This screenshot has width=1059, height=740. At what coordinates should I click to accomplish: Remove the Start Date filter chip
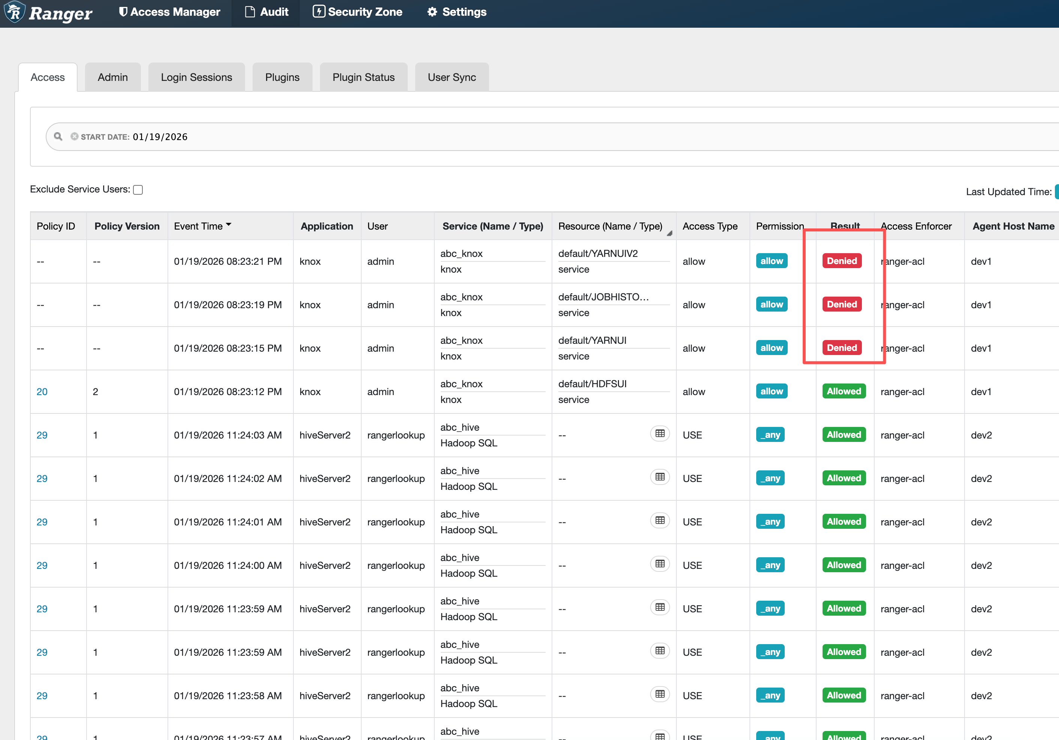[74, 136]
